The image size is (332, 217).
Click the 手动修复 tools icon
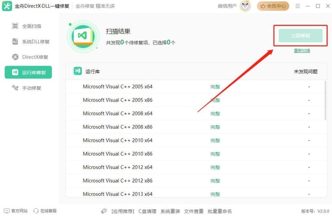tap(15, 88)
